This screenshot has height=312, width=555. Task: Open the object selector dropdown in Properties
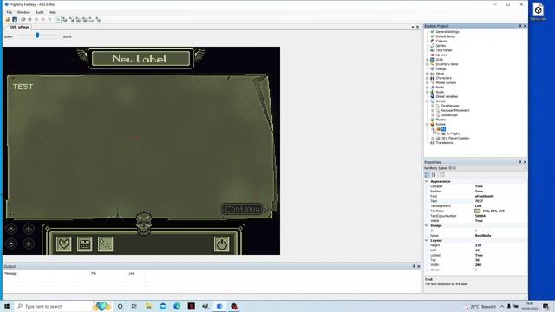[525, 168]
